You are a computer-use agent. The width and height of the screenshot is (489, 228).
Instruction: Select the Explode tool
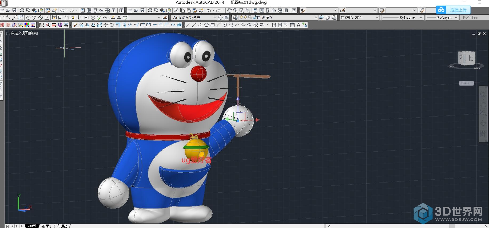179,25
